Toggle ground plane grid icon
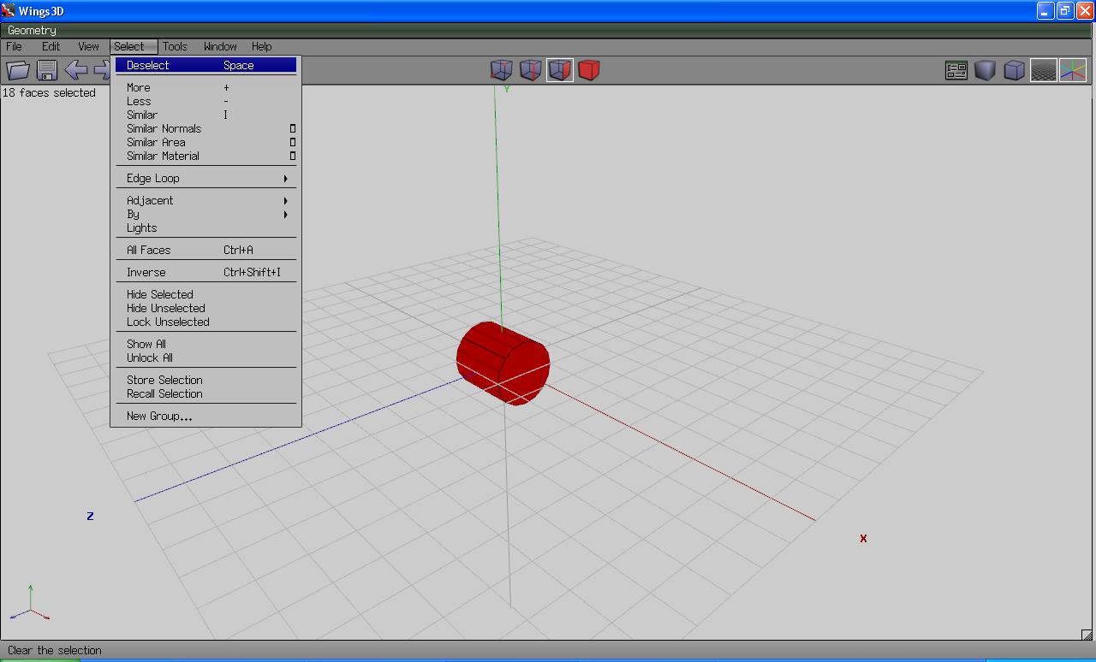This screenshot has width=1096, height=662. pos(1043,70)
